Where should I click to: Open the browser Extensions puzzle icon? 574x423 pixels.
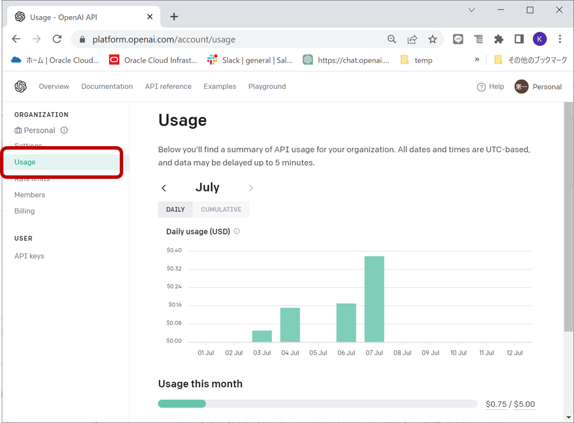498,39
